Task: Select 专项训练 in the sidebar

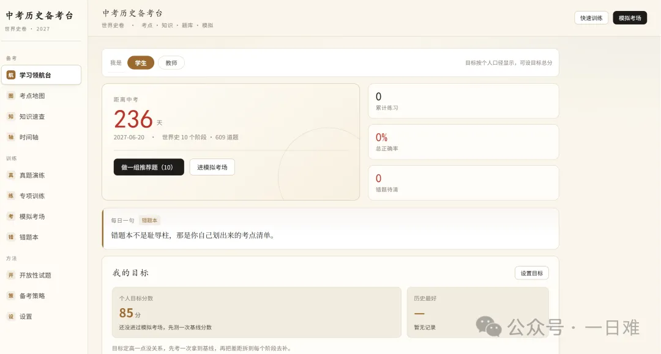Action: click(42, 196)
